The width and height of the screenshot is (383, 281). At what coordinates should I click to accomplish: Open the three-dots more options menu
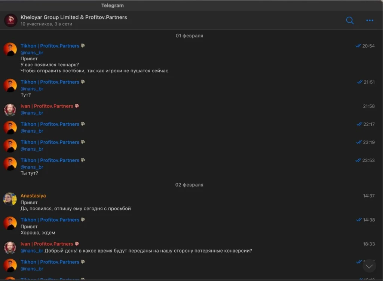370,20
